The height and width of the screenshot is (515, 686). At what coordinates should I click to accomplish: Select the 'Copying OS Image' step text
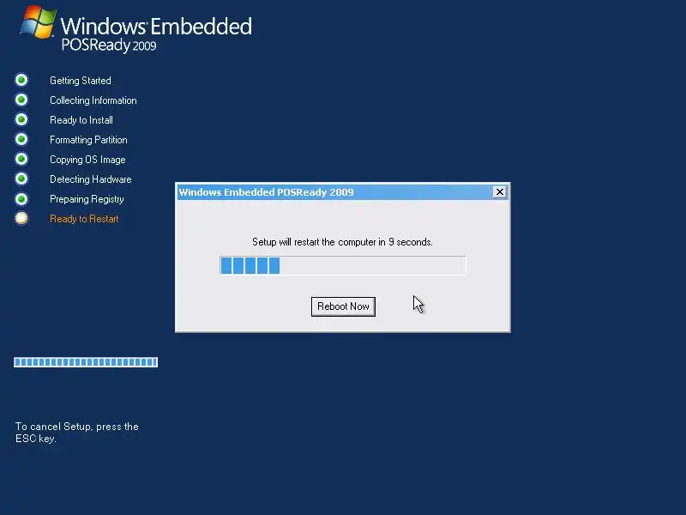pos(87,160)
